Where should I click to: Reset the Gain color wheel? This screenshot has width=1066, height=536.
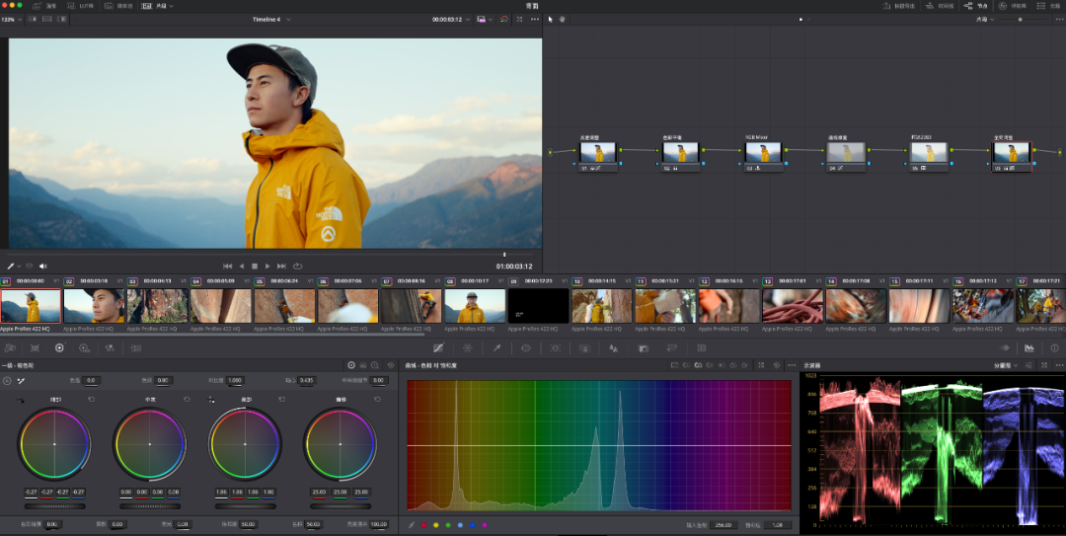point(281,400)
